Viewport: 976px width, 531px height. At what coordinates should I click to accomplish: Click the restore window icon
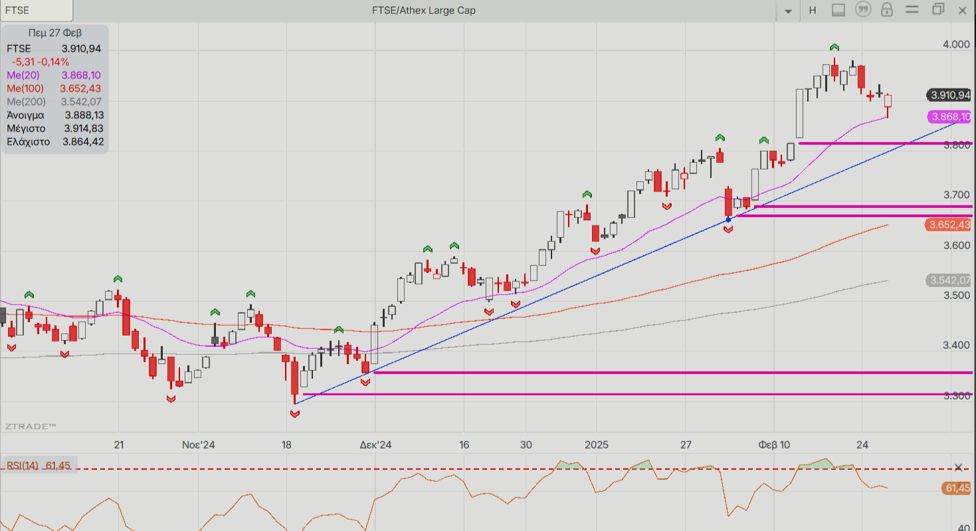[937, 9]
